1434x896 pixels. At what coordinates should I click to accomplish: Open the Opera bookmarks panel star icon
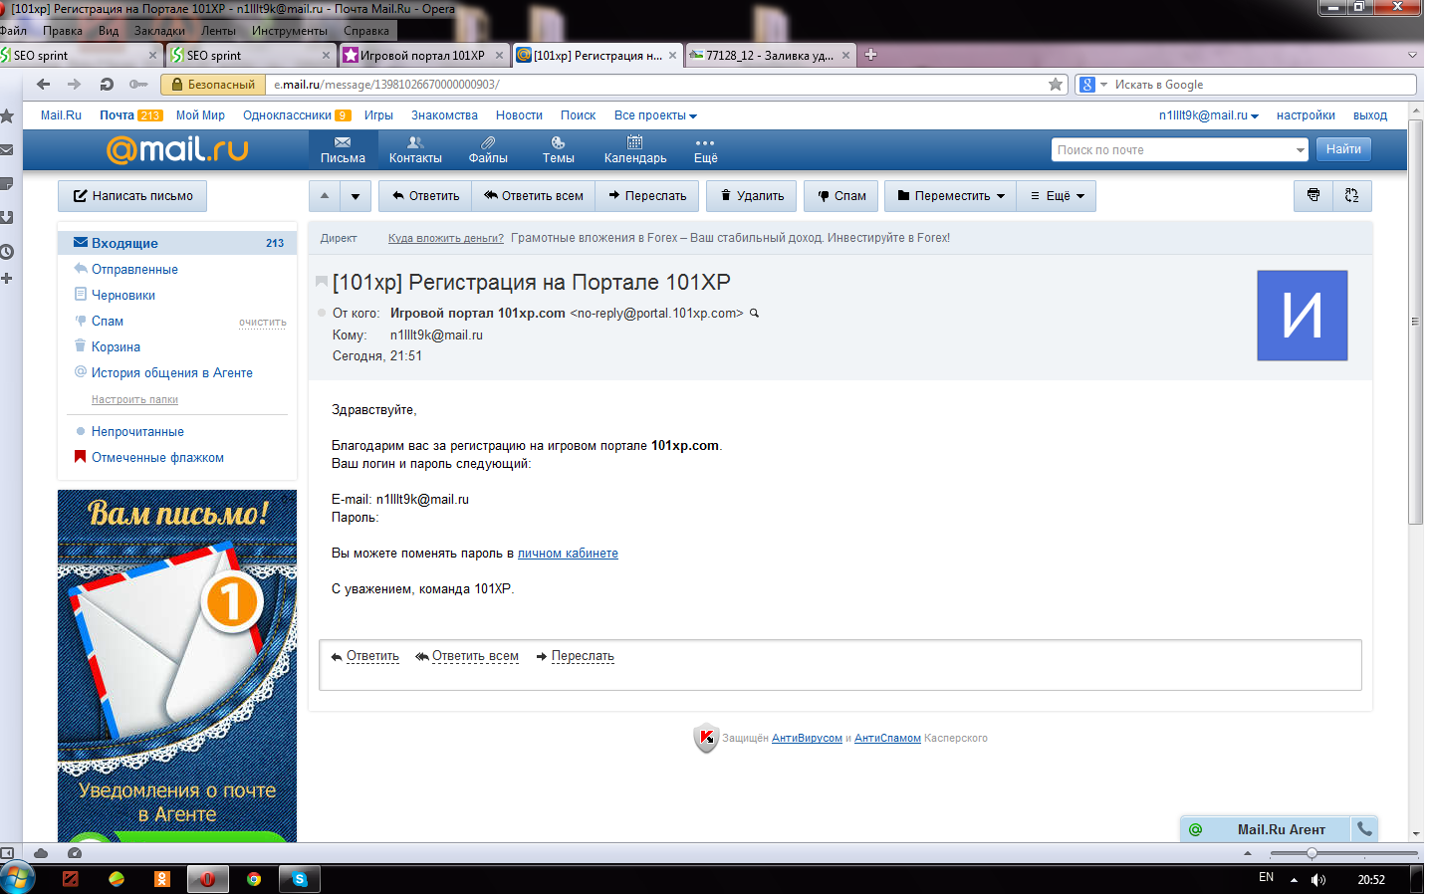tap(7, 116)
